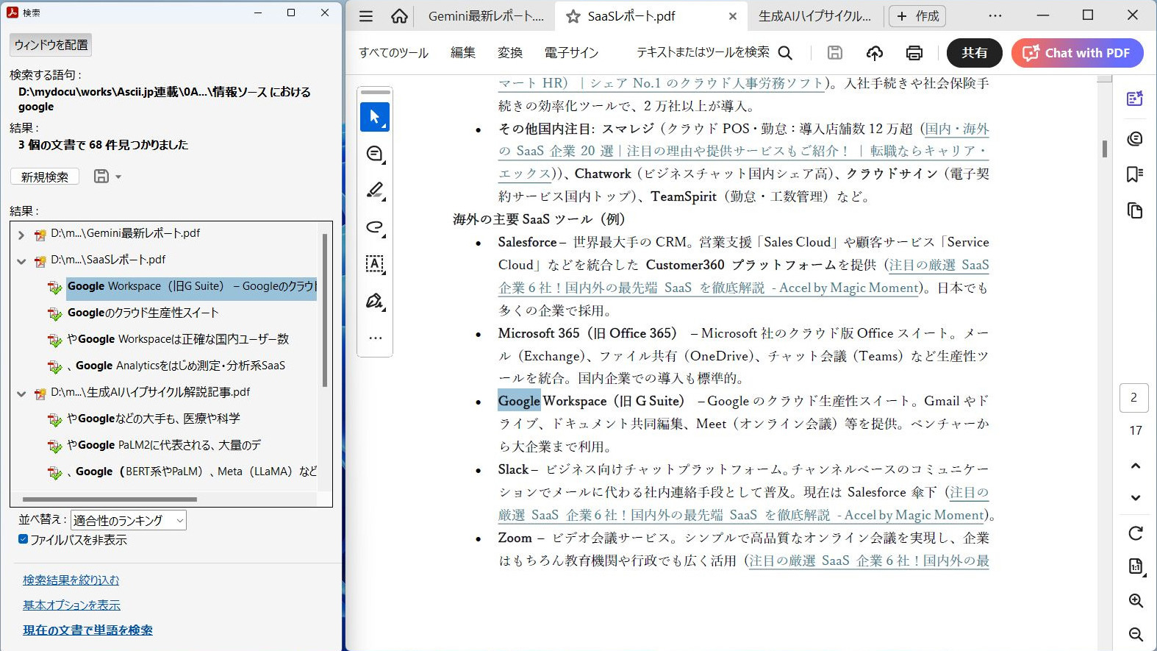Screen dimensions: 1157x651
Task: Open the 適合性のランキング sort dropdown
Action: 128,521
